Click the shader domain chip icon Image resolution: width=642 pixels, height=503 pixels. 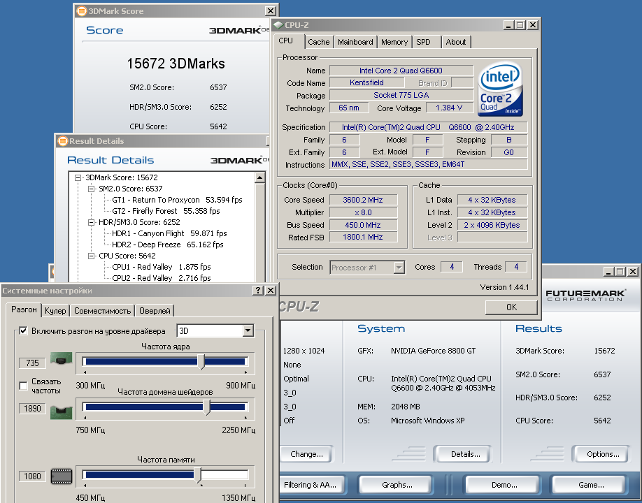tap(62, 412)
